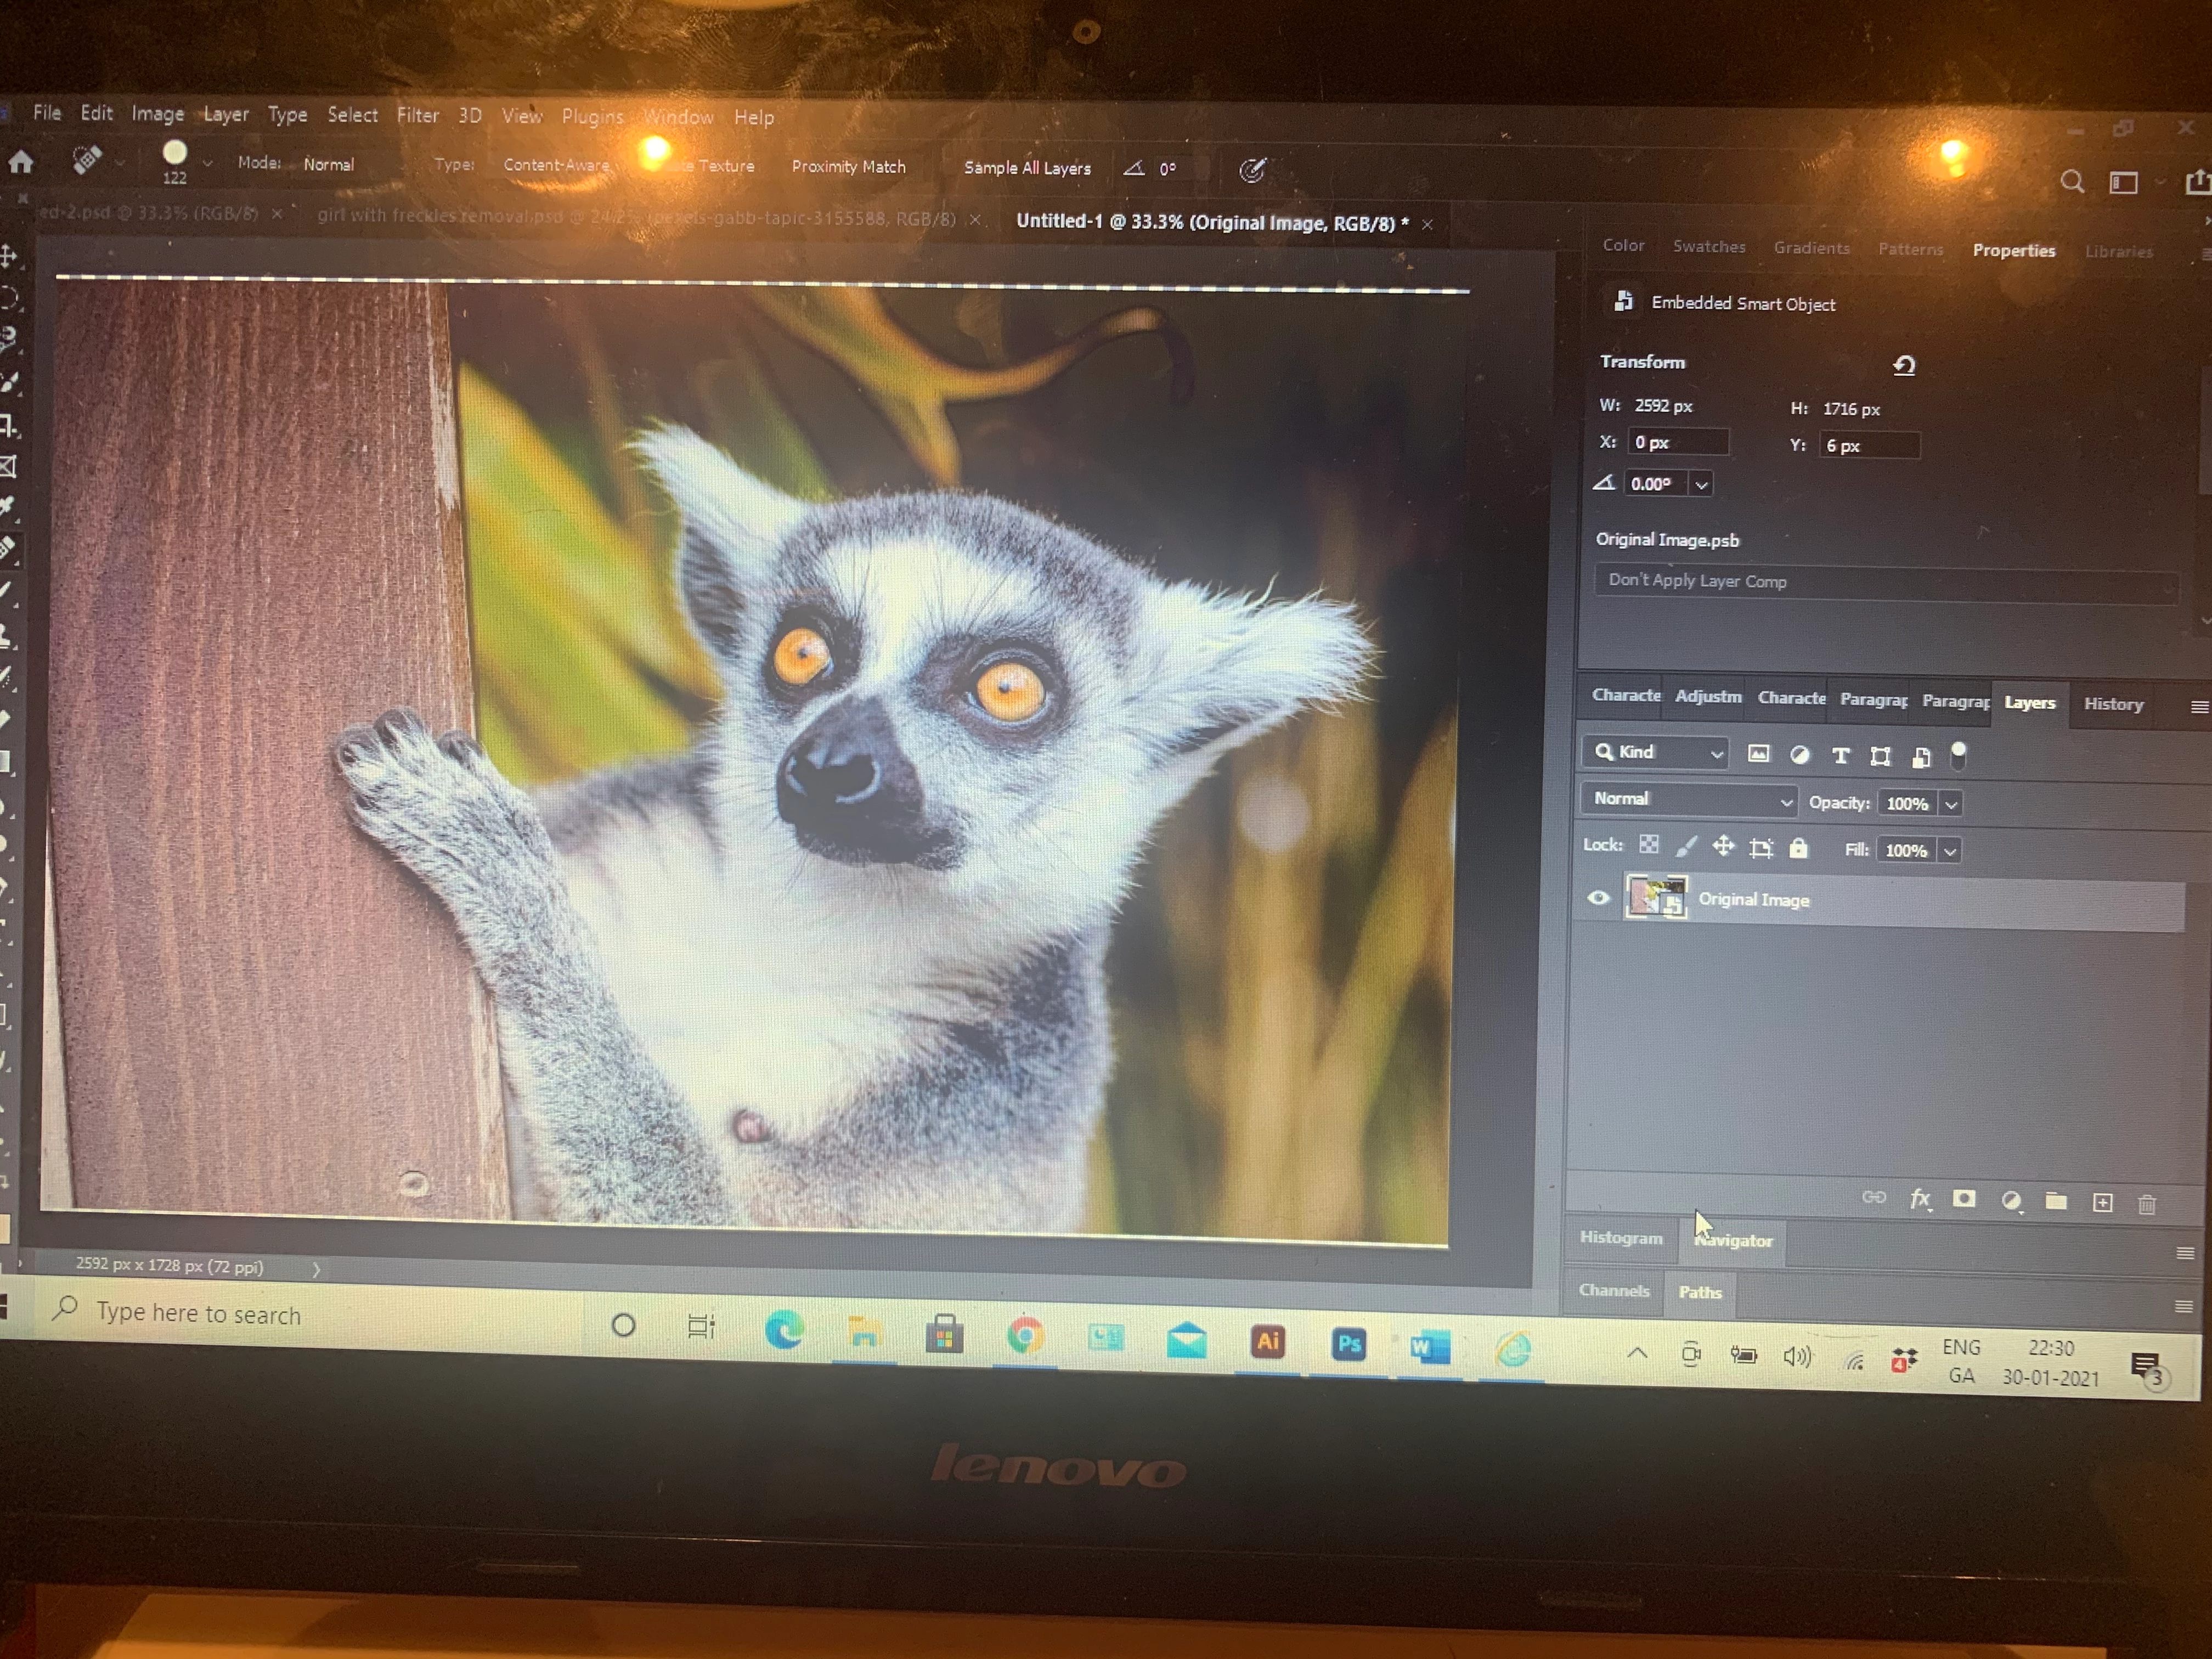Click the Home icon in options bar
Screen dimensions: 2212x1659
[x=21, y=162]
